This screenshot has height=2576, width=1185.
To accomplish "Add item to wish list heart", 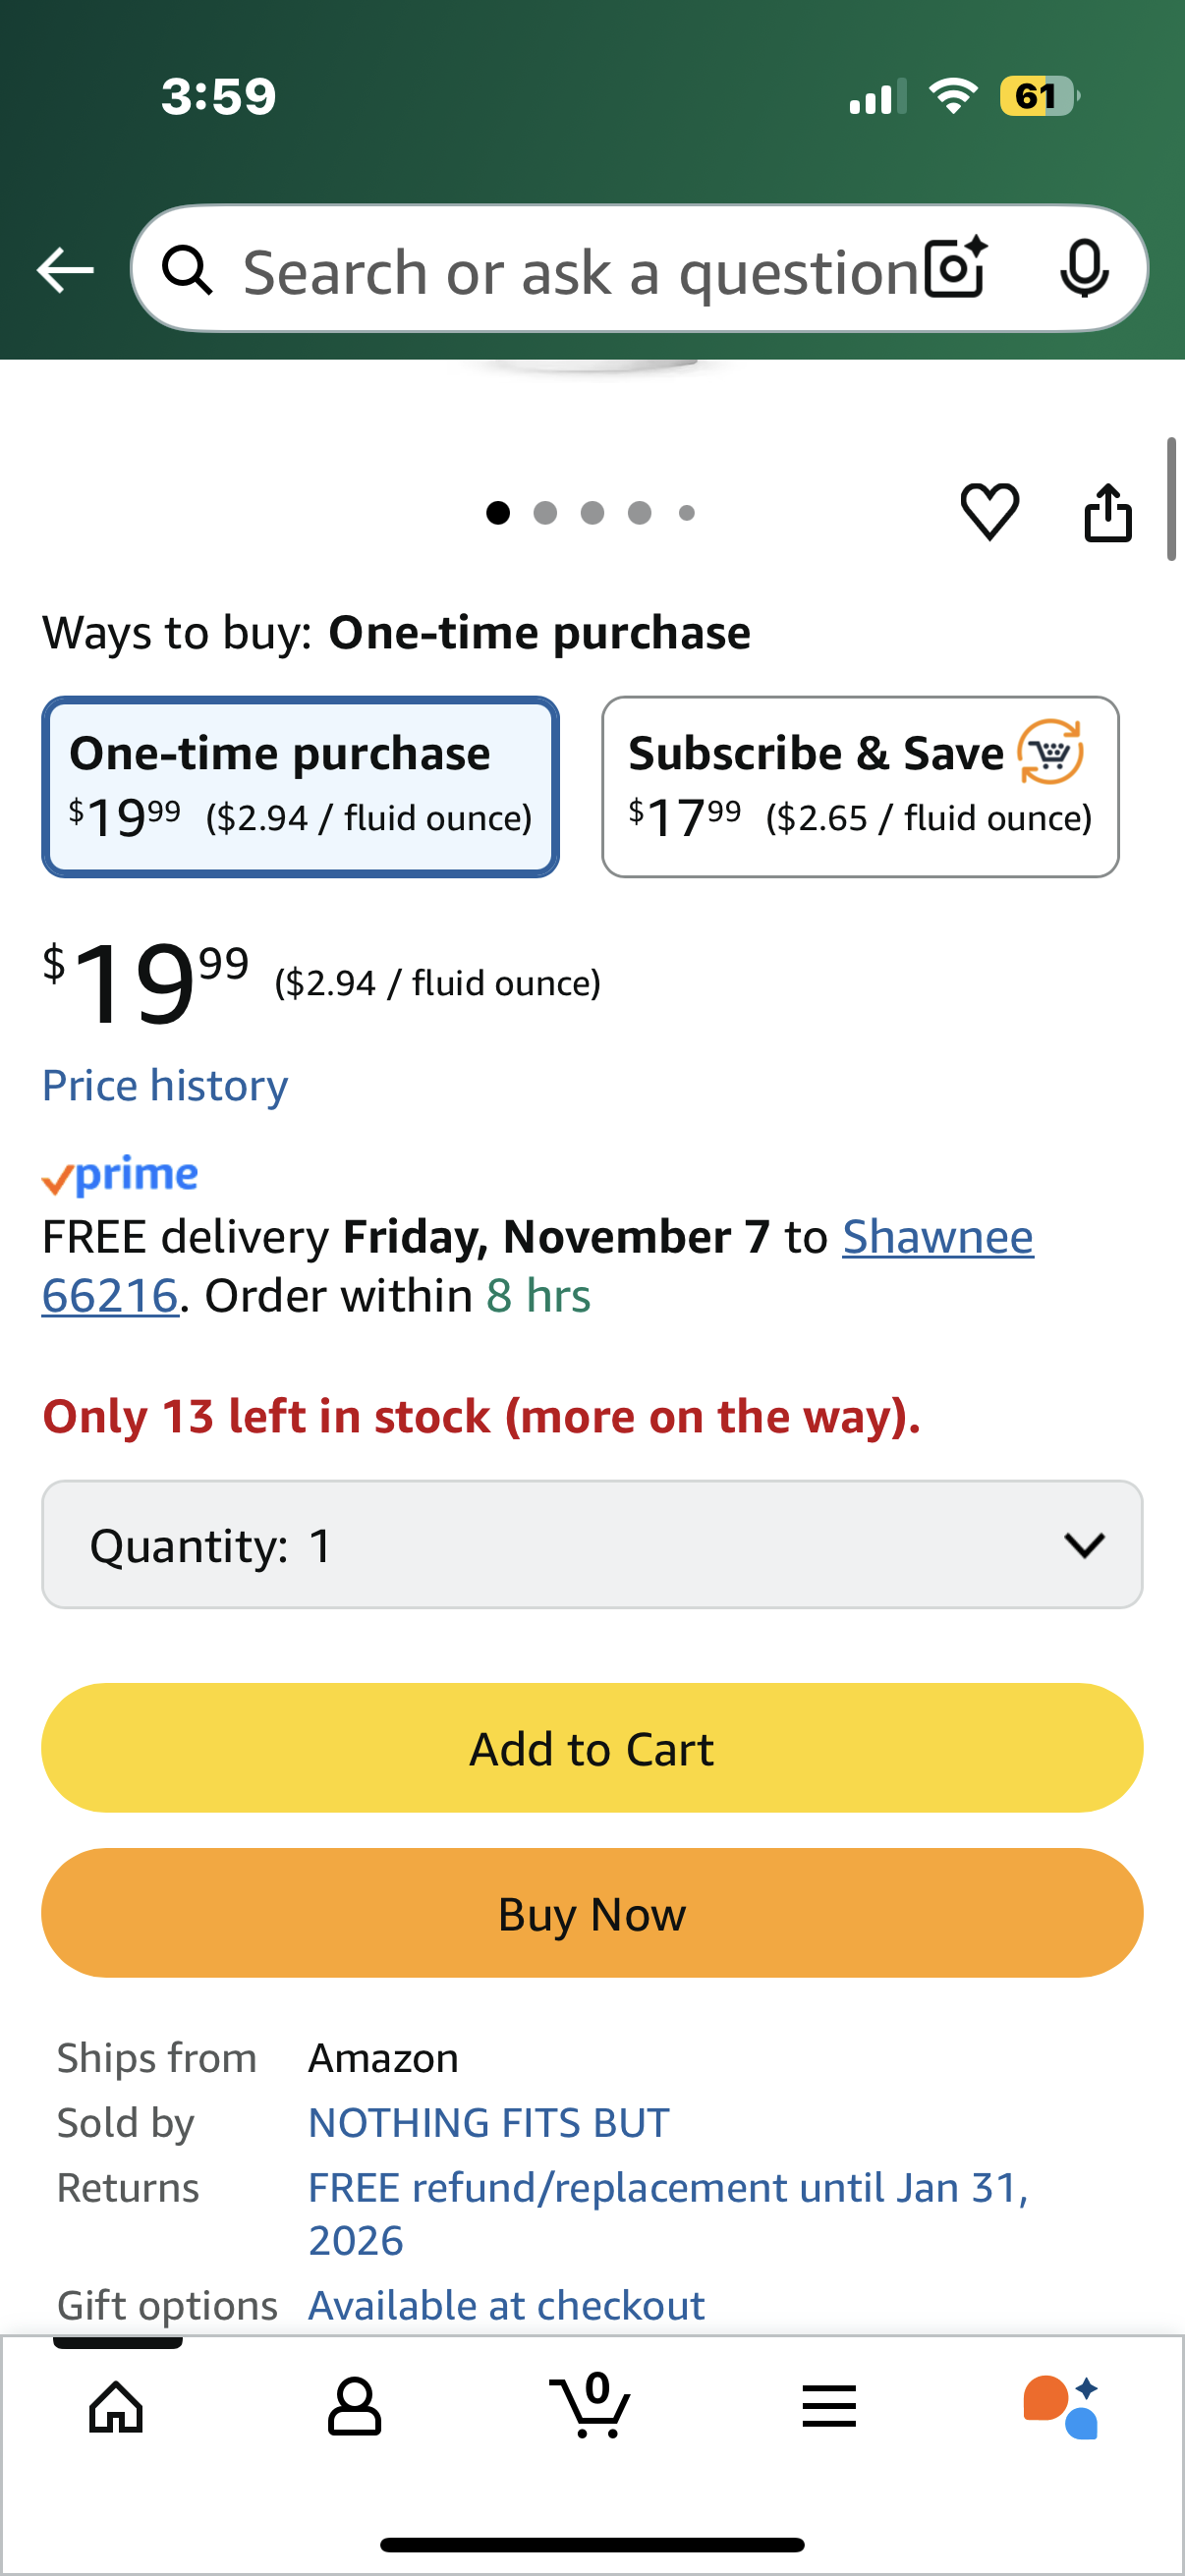I will [x=989, y=512].
